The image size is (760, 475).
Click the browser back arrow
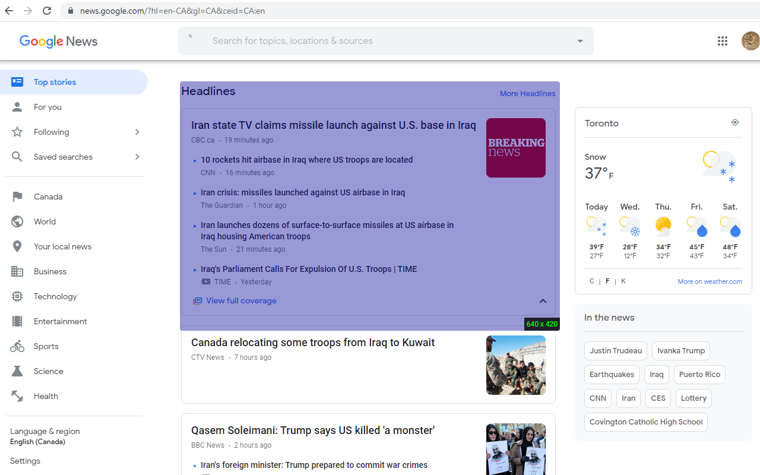(9, 11)
